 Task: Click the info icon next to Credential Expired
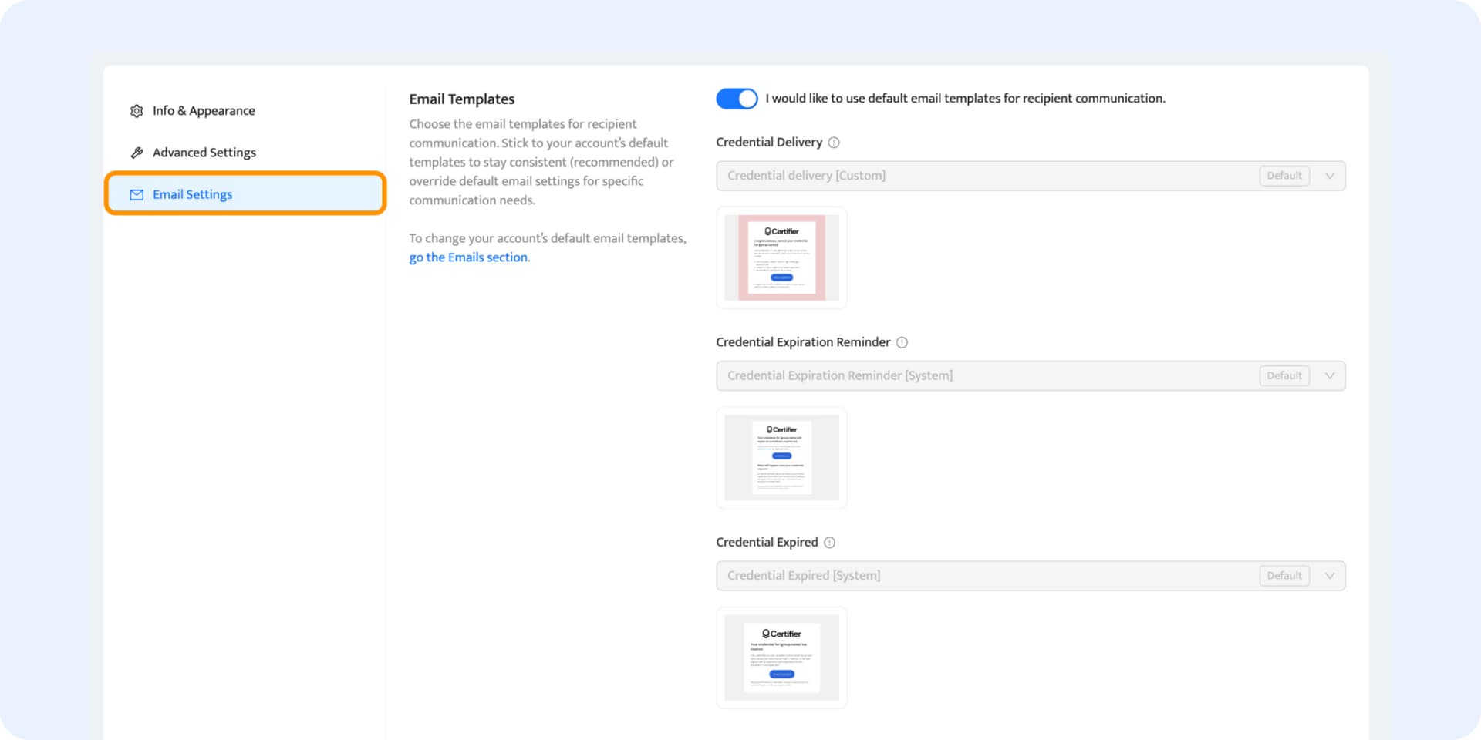[830, 543]
